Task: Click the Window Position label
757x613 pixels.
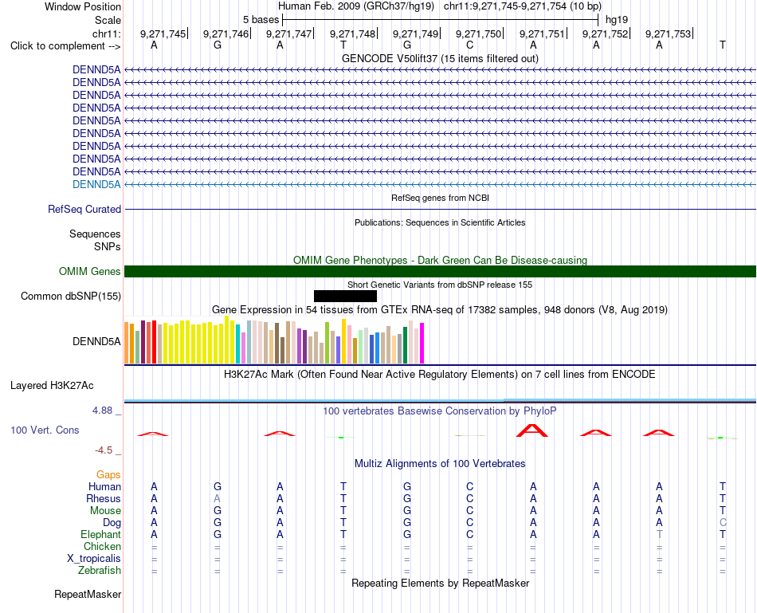Action: pyautogui.click(x=83, y=6)
